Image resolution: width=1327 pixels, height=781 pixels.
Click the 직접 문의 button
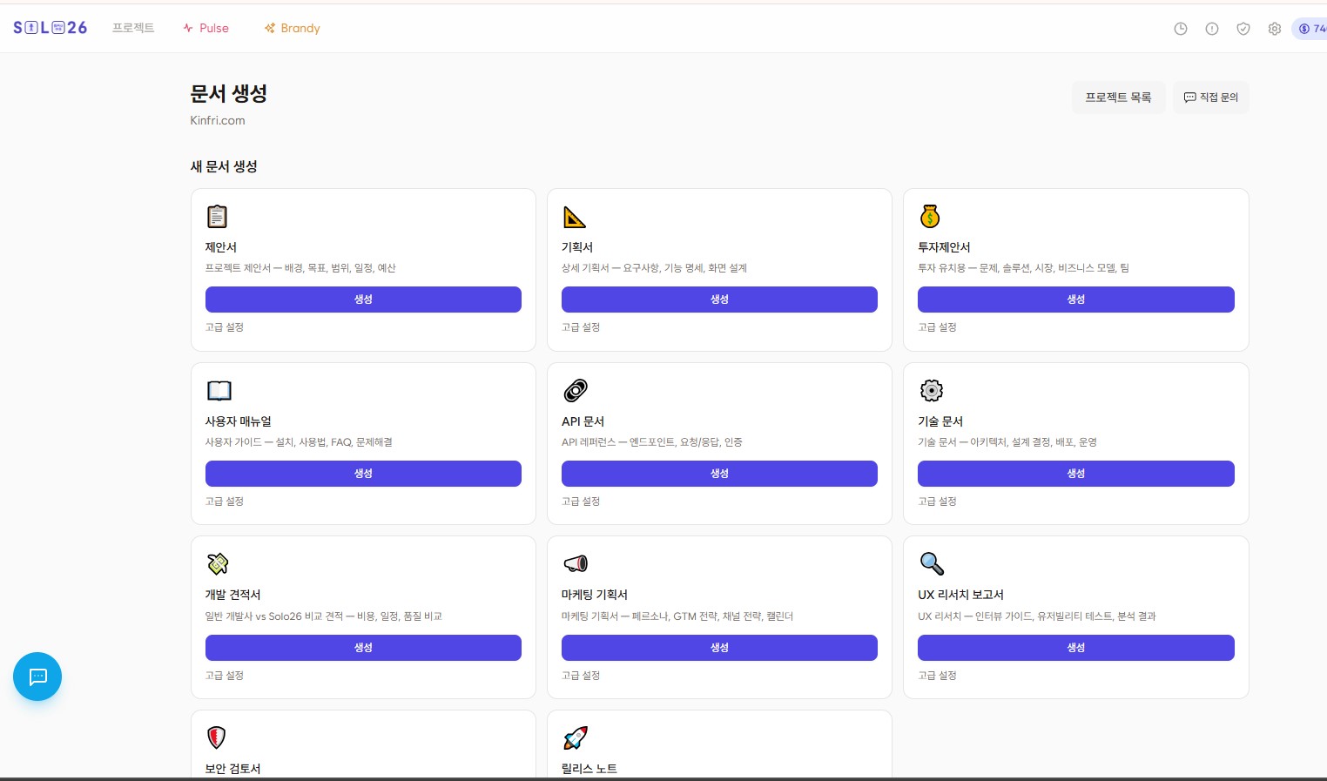pos(1211,98)
